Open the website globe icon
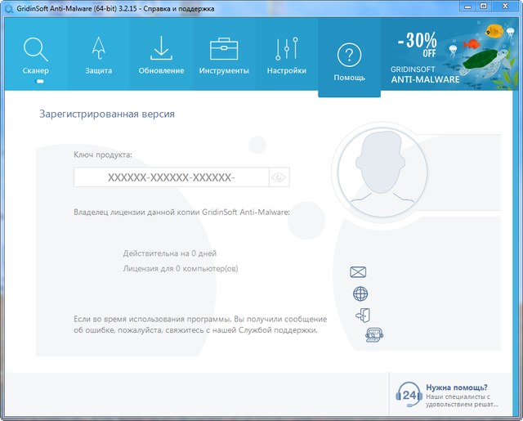Viewport: 523px width, 421px height. click(x=360, y=293)
